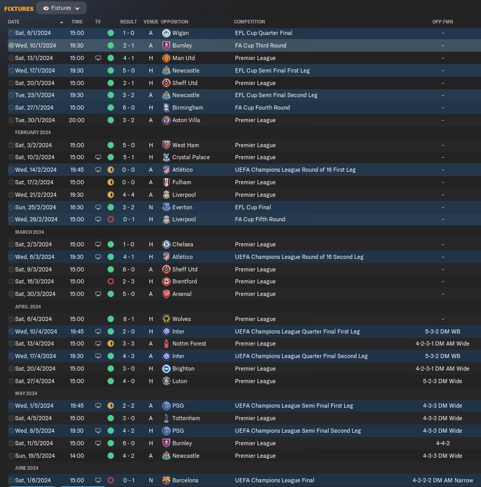Screen dimensions: 481x487
Task: Click the Nottm Forest club badge
Action: (166, 343)
